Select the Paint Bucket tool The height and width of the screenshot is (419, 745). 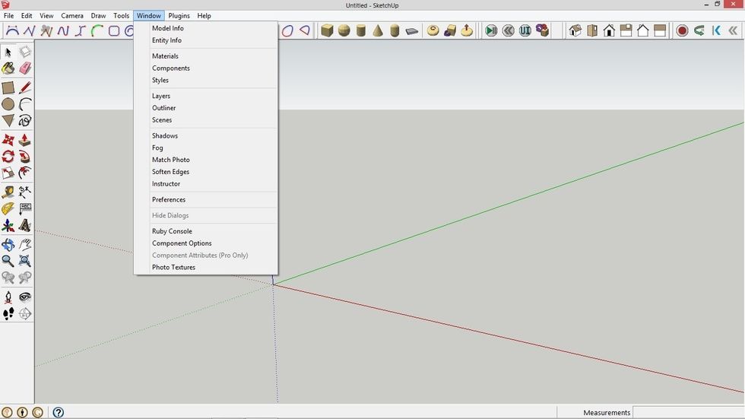coord(8,68)
